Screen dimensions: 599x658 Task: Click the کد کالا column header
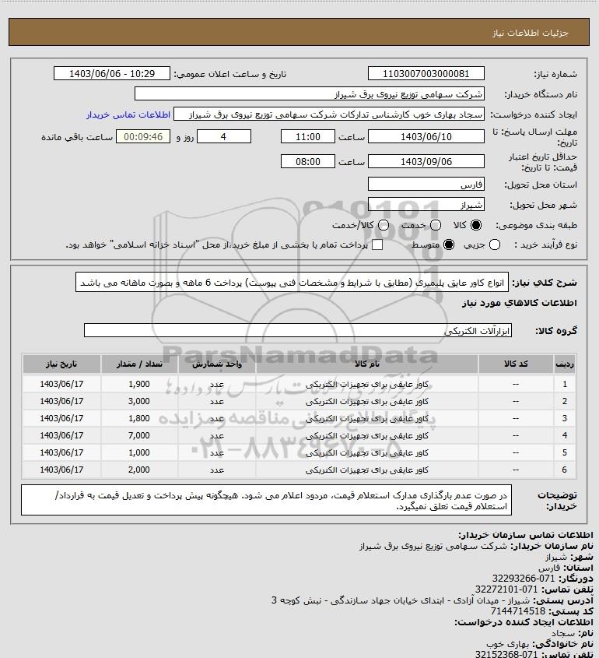click(516, 364)
